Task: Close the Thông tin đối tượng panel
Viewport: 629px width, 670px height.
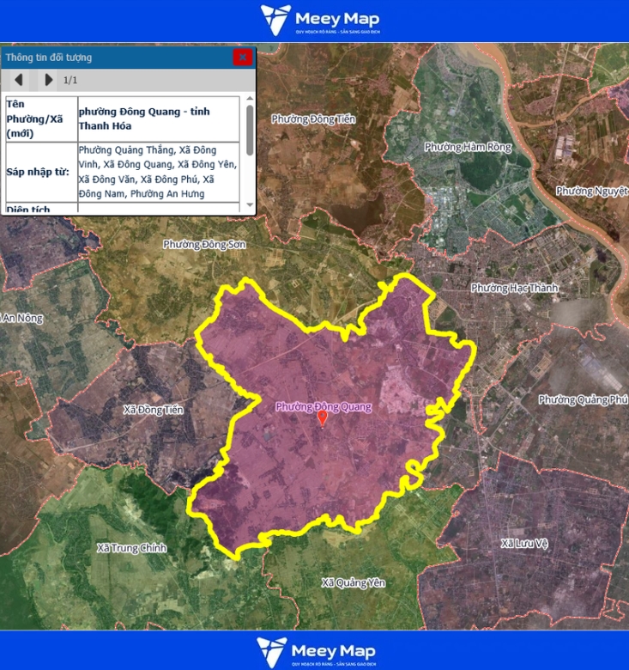Action: click(243, 58)
